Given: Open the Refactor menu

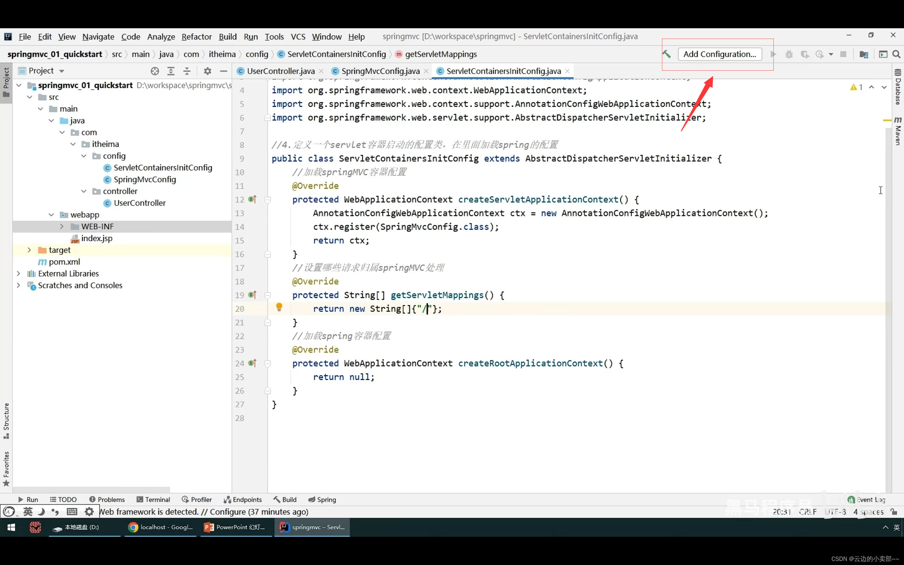Looking at the screenshot, I should (196, 37).
